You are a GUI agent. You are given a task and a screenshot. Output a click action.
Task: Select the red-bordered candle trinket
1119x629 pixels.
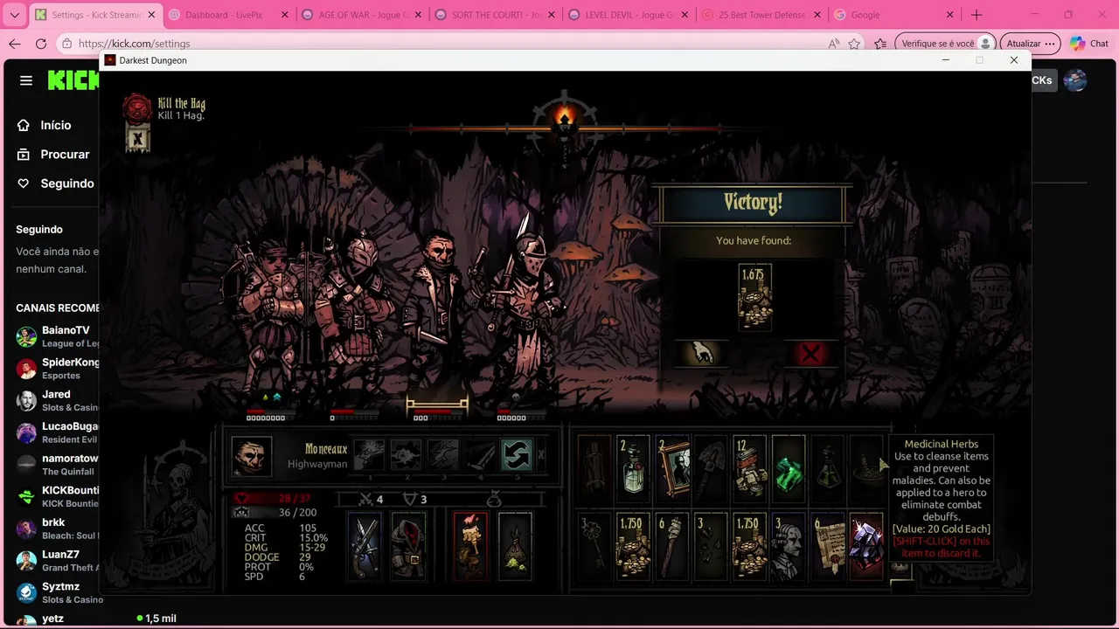(470, 546)
